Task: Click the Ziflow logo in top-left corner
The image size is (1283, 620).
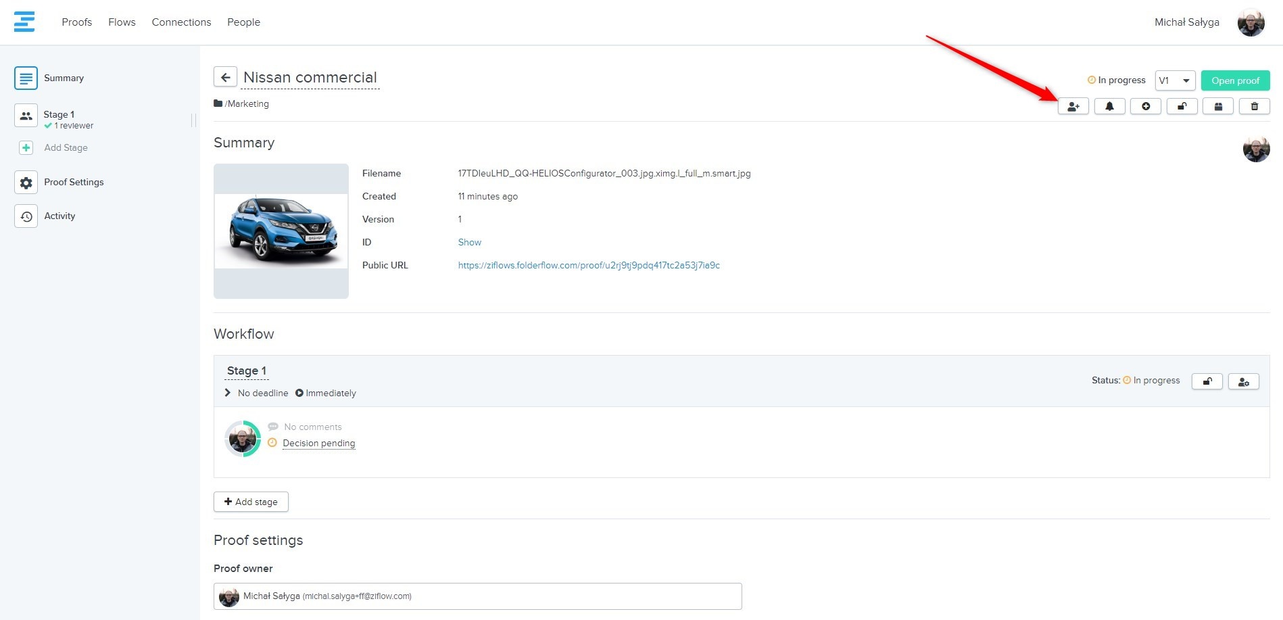Action: pyautogui.click(x=24, y=22)
